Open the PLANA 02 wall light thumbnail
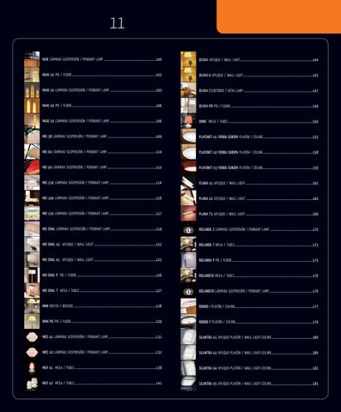 [188, 198]
